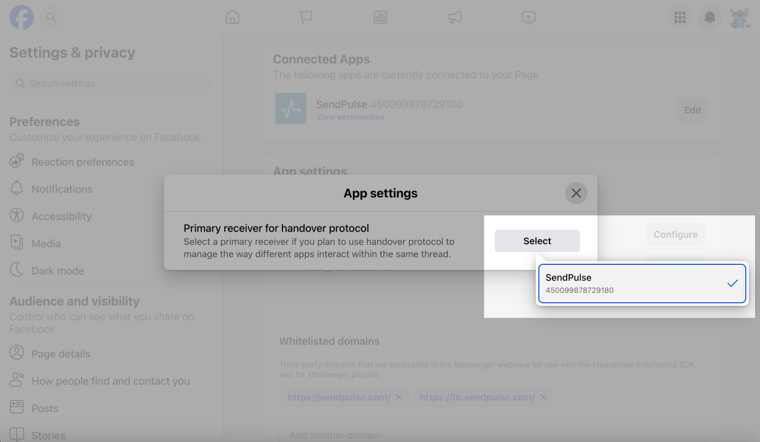
Task: Open Reaction preferences in sidebar
Action: point(82,162)
